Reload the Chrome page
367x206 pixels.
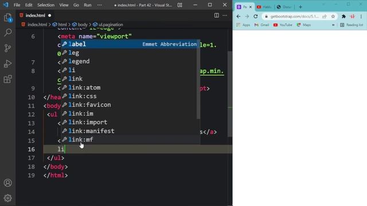[256, 17]
